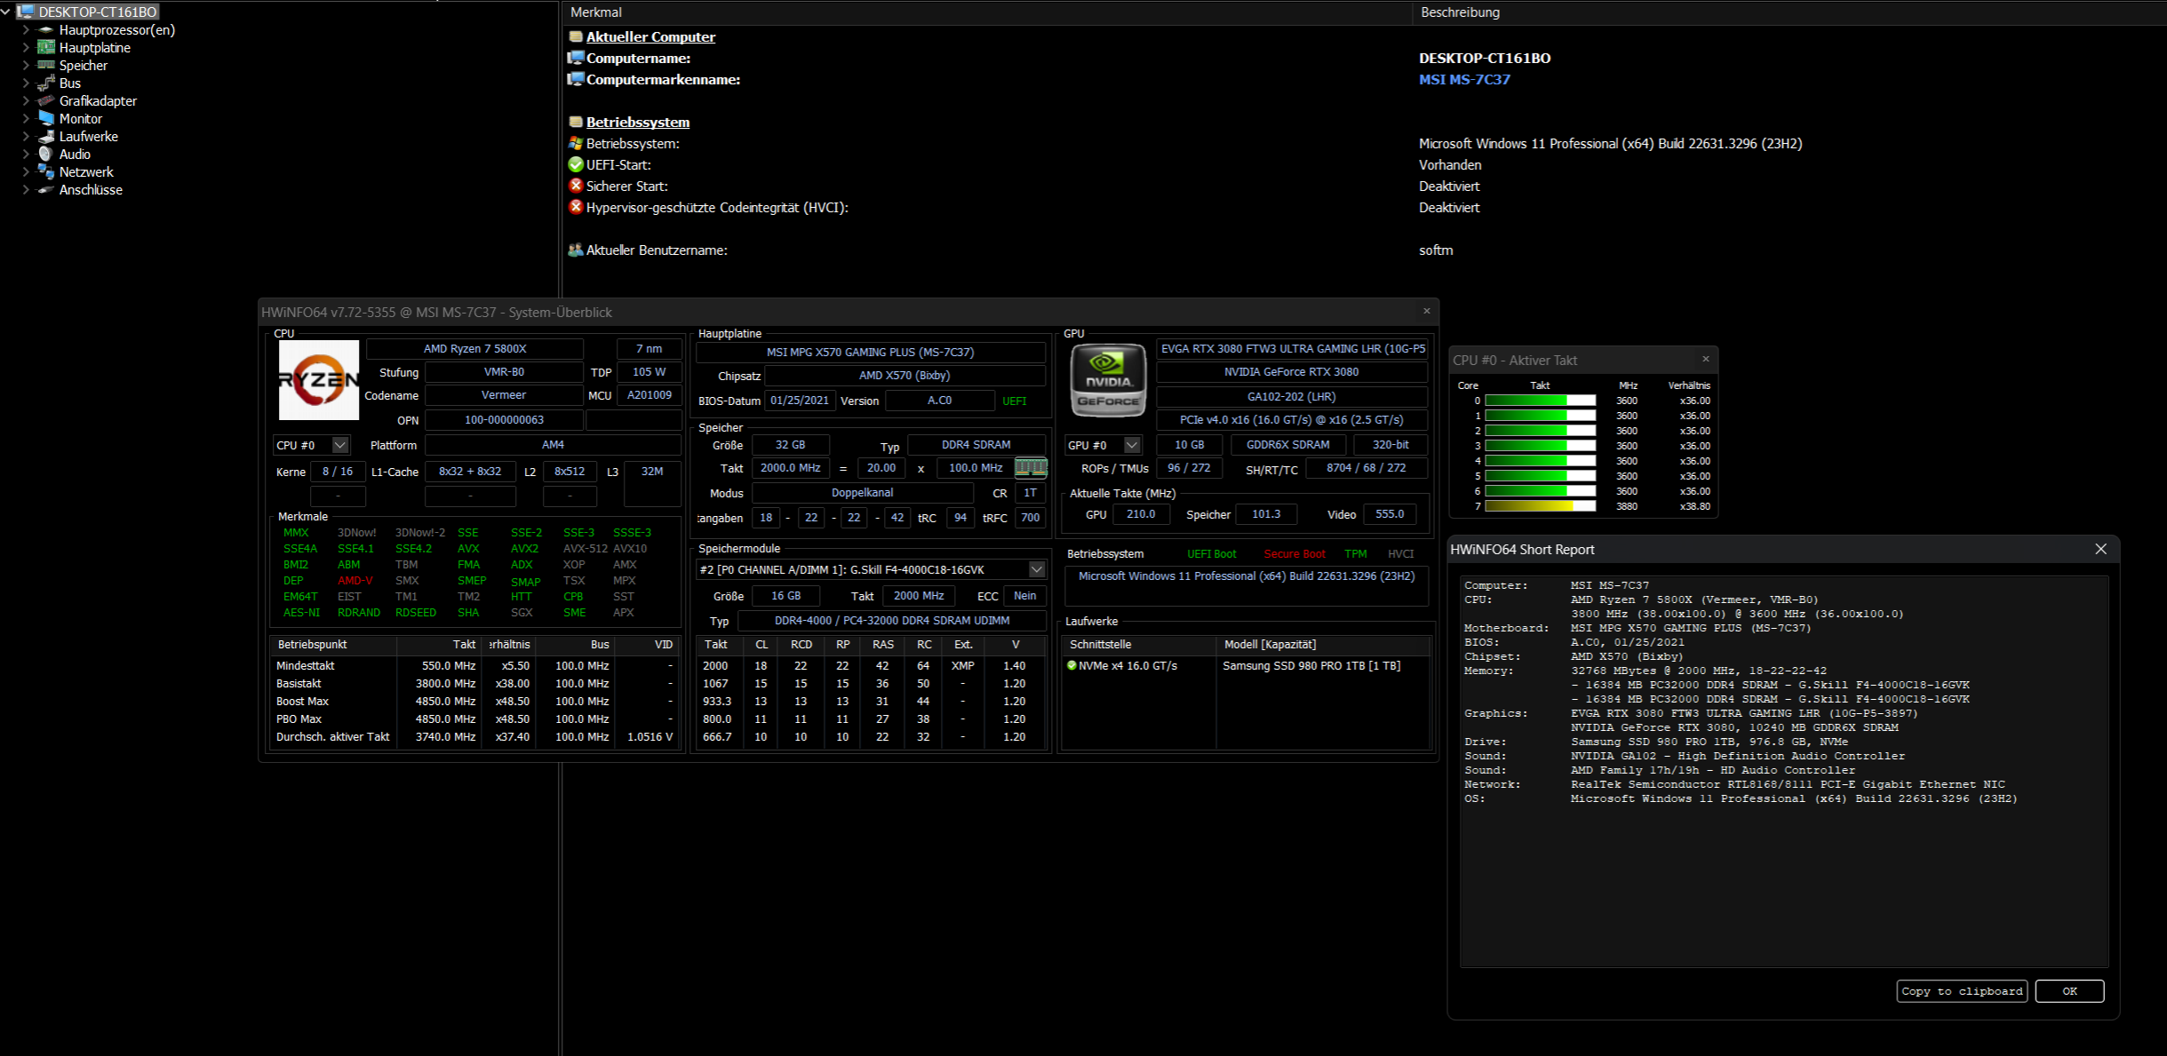This screenshot has width=2167, height=1056.
Task: Expand the Speicher tree node
Action: (26, 65)
